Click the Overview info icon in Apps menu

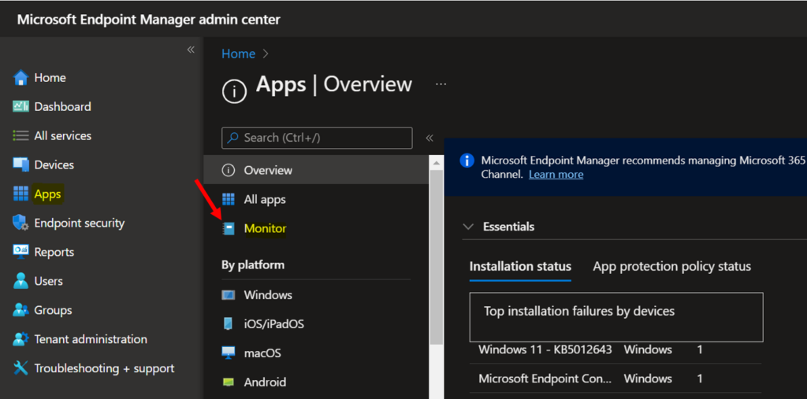[228, 170]
